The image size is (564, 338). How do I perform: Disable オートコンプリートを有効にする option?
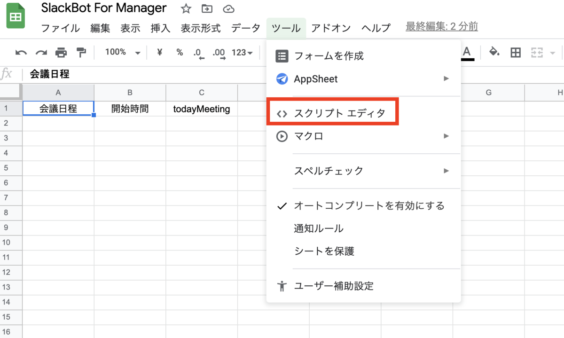click(369, 205)
